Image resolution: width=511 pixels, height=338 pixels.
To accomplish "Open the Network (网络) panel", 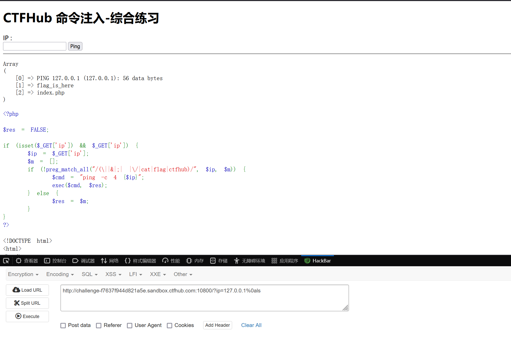I will click(110, 261).
